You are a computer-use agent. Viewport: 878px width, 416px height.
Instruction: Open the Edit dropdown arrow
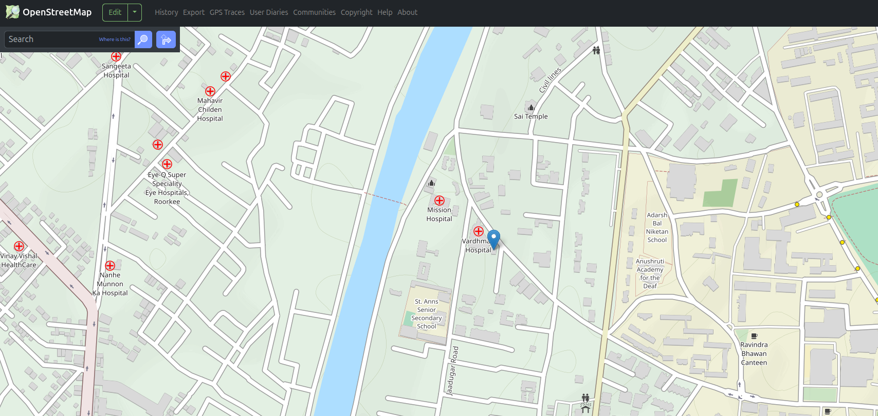tap(135, 12)
